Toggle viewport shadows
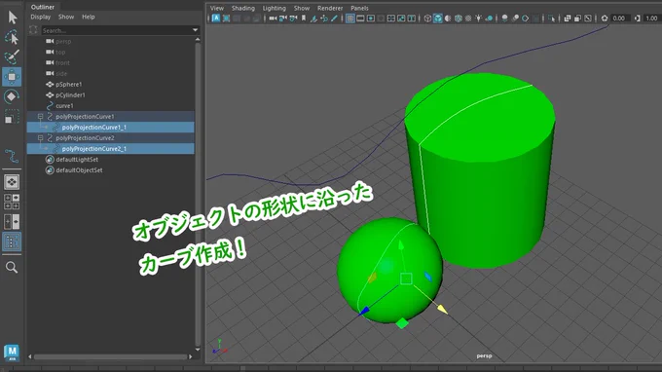This screenshot has height=372, width=662. (x=490, y=19)
